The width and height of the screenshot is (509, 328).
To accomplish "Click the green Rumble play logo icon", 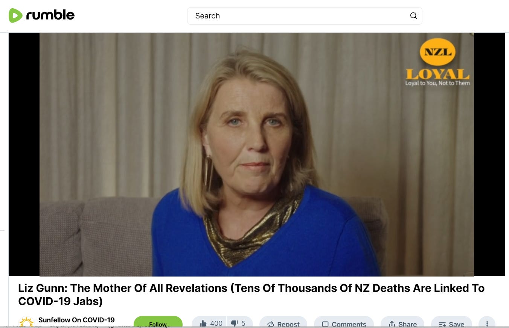I will pos(16,15).
